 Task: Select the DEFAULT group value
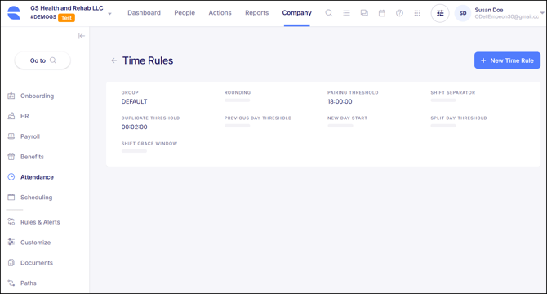(135, 101)
